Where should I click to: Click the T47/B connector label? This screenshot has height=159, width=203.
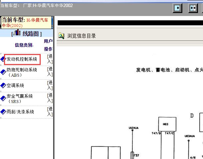[156, 133]
